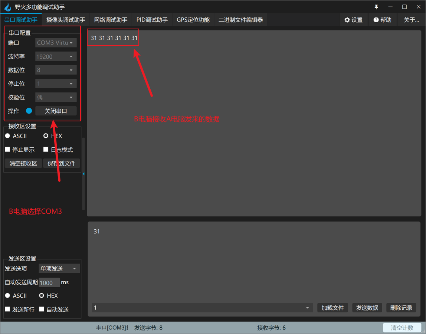
Task: Switch to the 网络调试助手 tab
Action: tap(111, 20)
